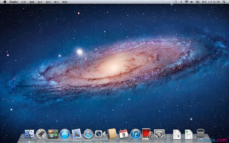Launch Mail stamp icon in Dock

pyautogui.click(x=76, y=134)
